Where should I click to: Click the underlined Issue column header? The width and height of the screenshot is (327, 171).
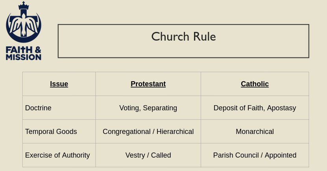point(59,84)
